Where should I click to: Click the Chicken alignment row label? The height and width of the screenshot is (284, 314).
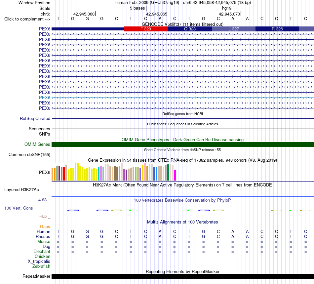[42, 256]
